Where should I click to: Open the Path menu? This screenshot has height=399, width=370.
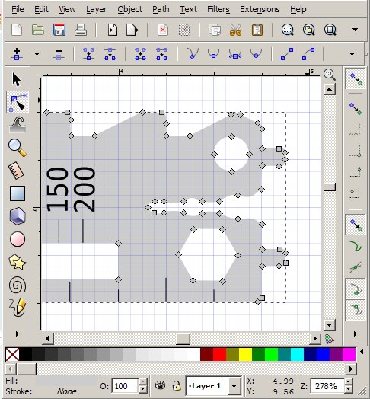161,9
